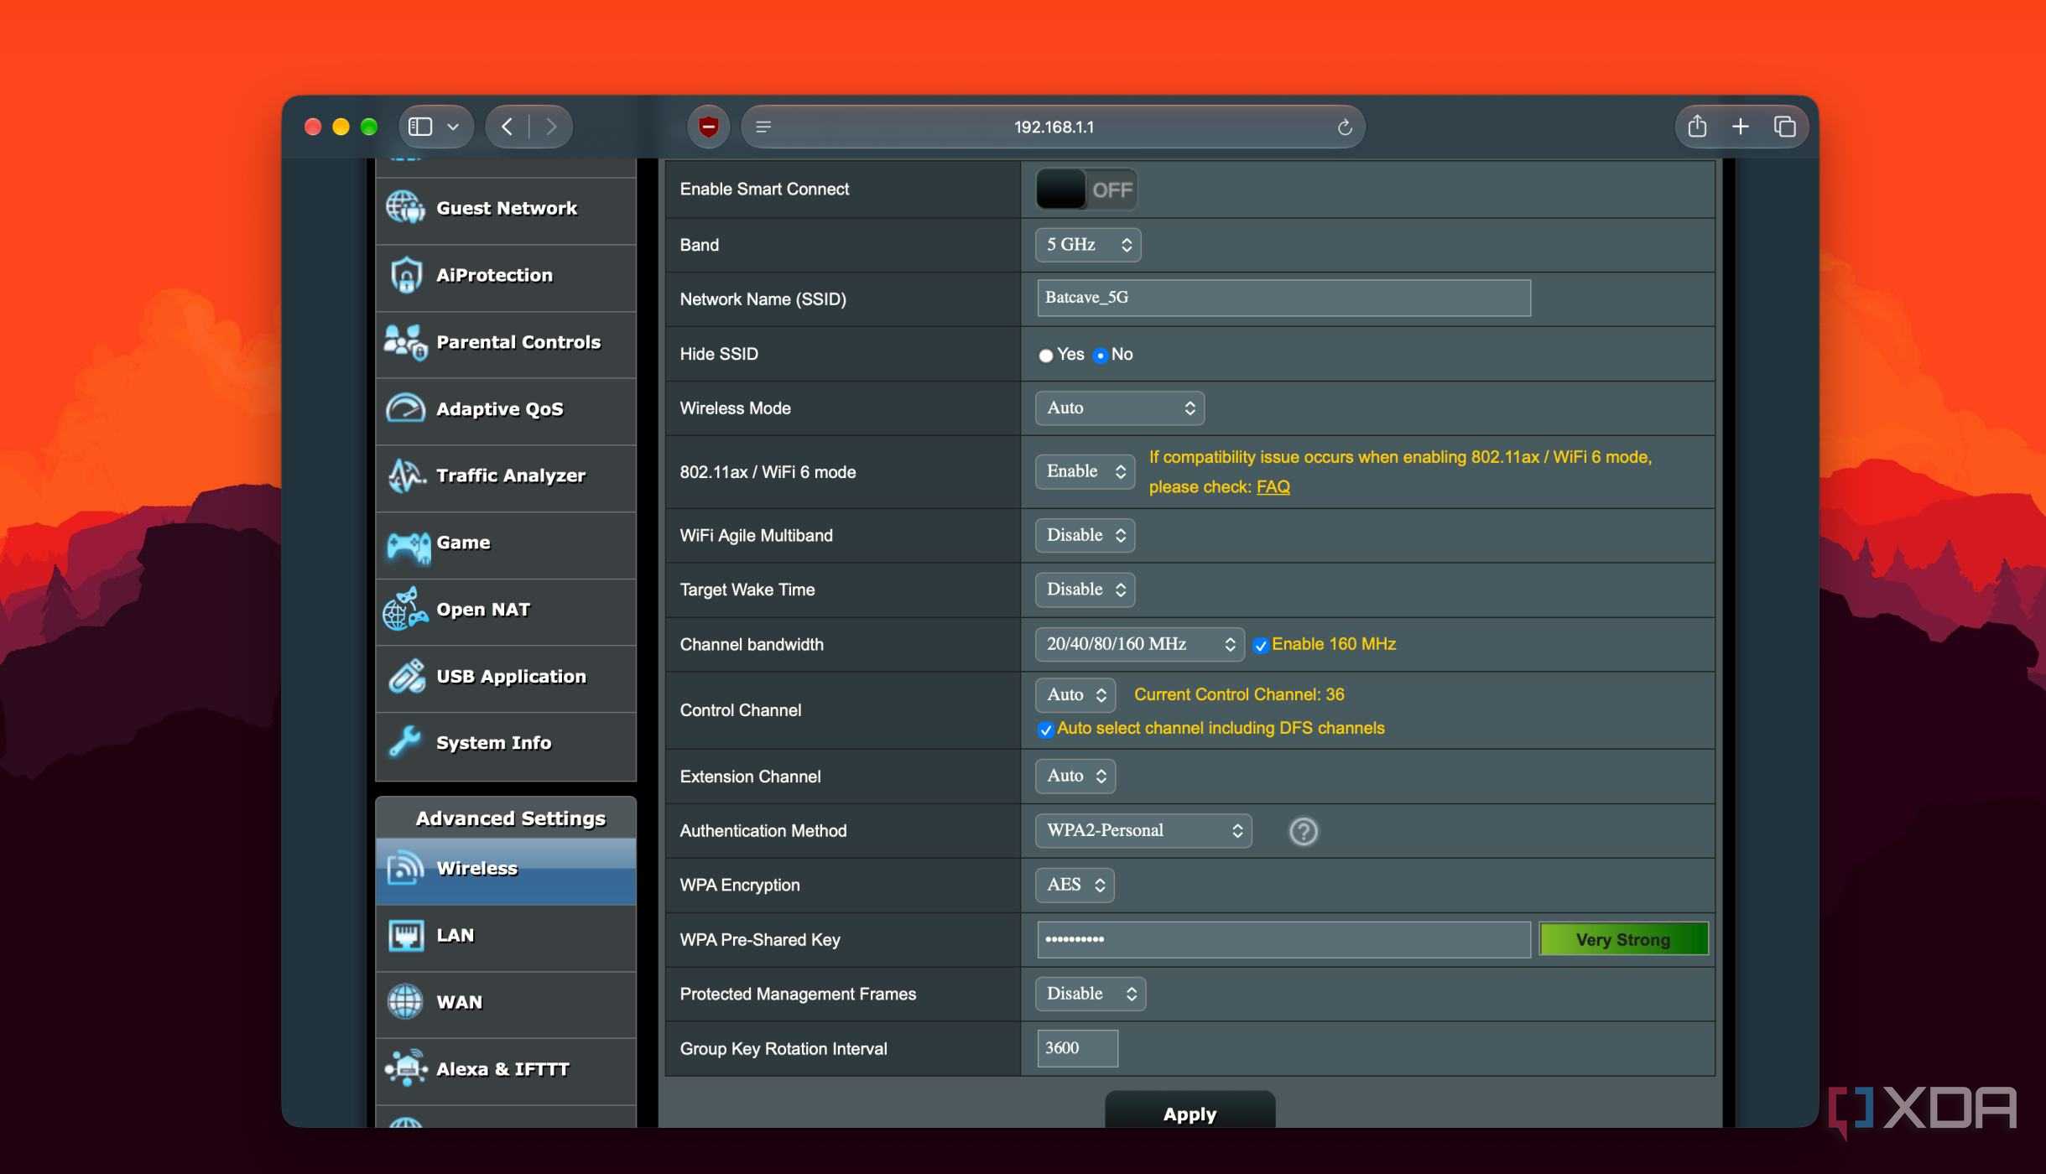Open the Open NAT icon
The image size is (2046, 1174).
coord(406,610)
